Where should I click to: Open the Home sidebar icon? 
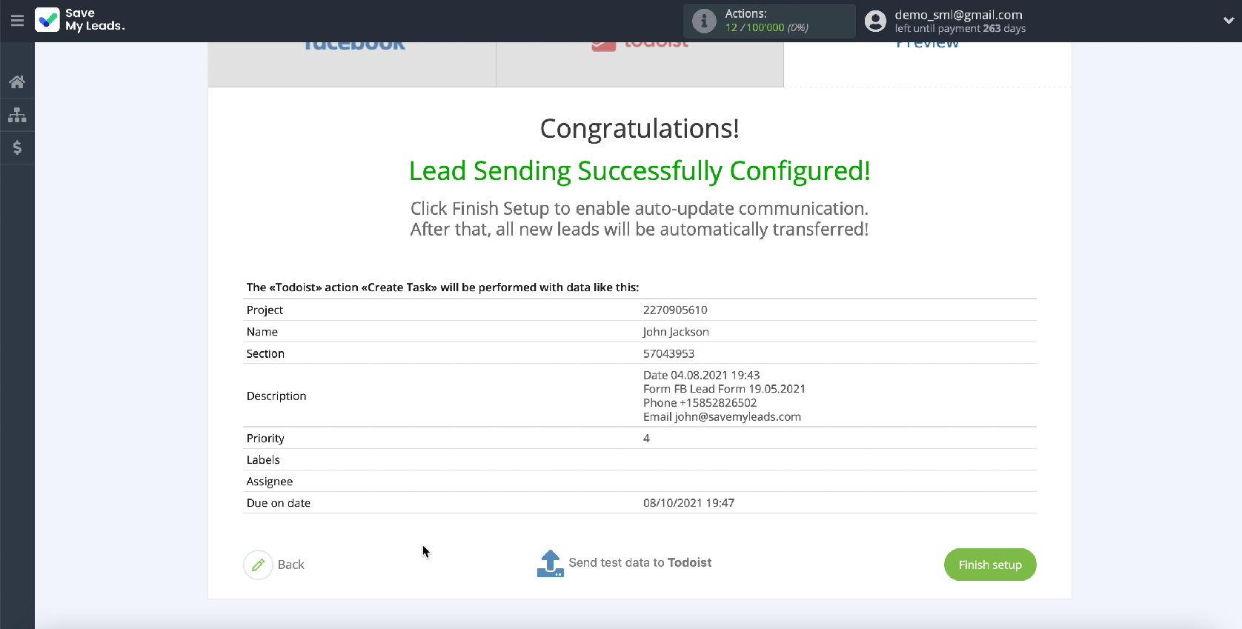point(17,81)
